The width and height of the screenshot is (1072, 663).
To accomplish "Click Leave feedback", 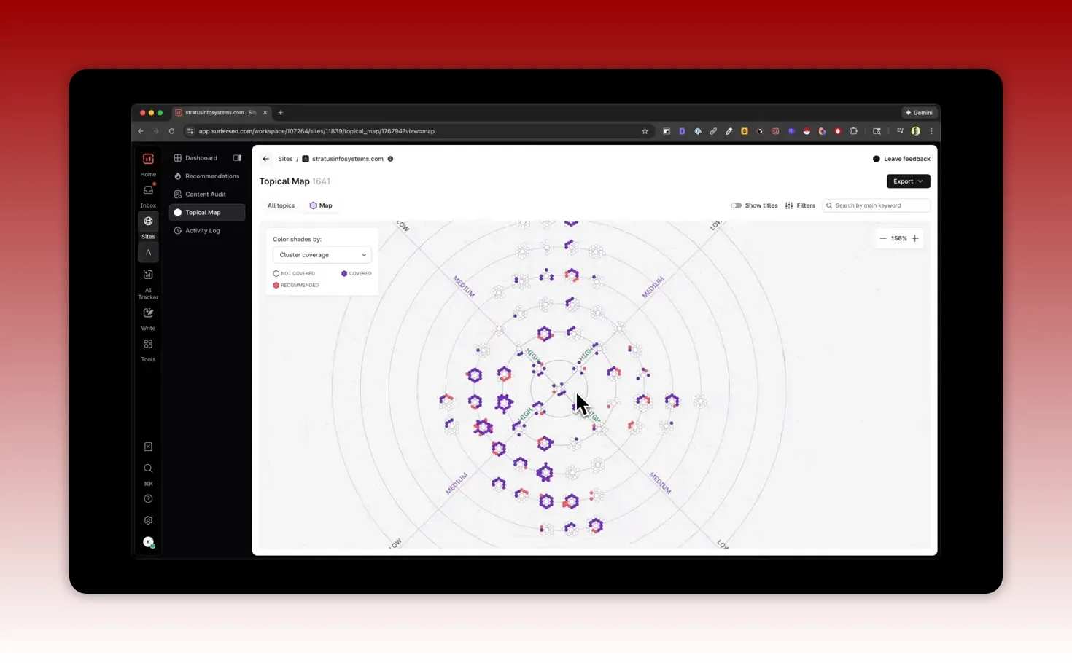I will [902, 158].
